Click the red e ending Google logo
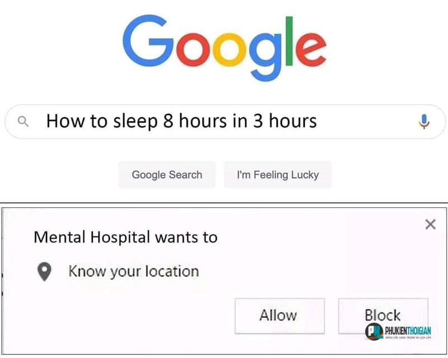Screen dimensions: 448x358 coord(311,50)
